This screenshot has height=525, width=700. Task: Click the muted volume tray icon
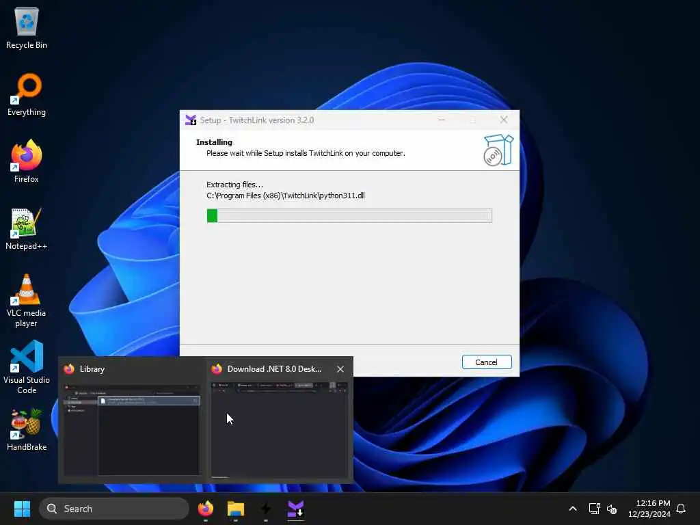[x=612, y=509]
